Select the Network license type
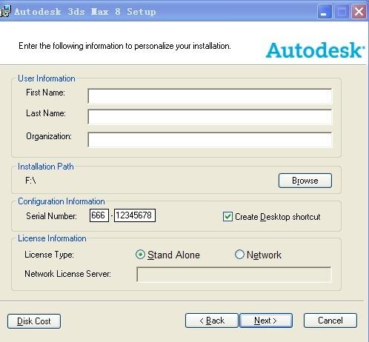The width and height of the screenshot is (369, 342). coord(239,255)
